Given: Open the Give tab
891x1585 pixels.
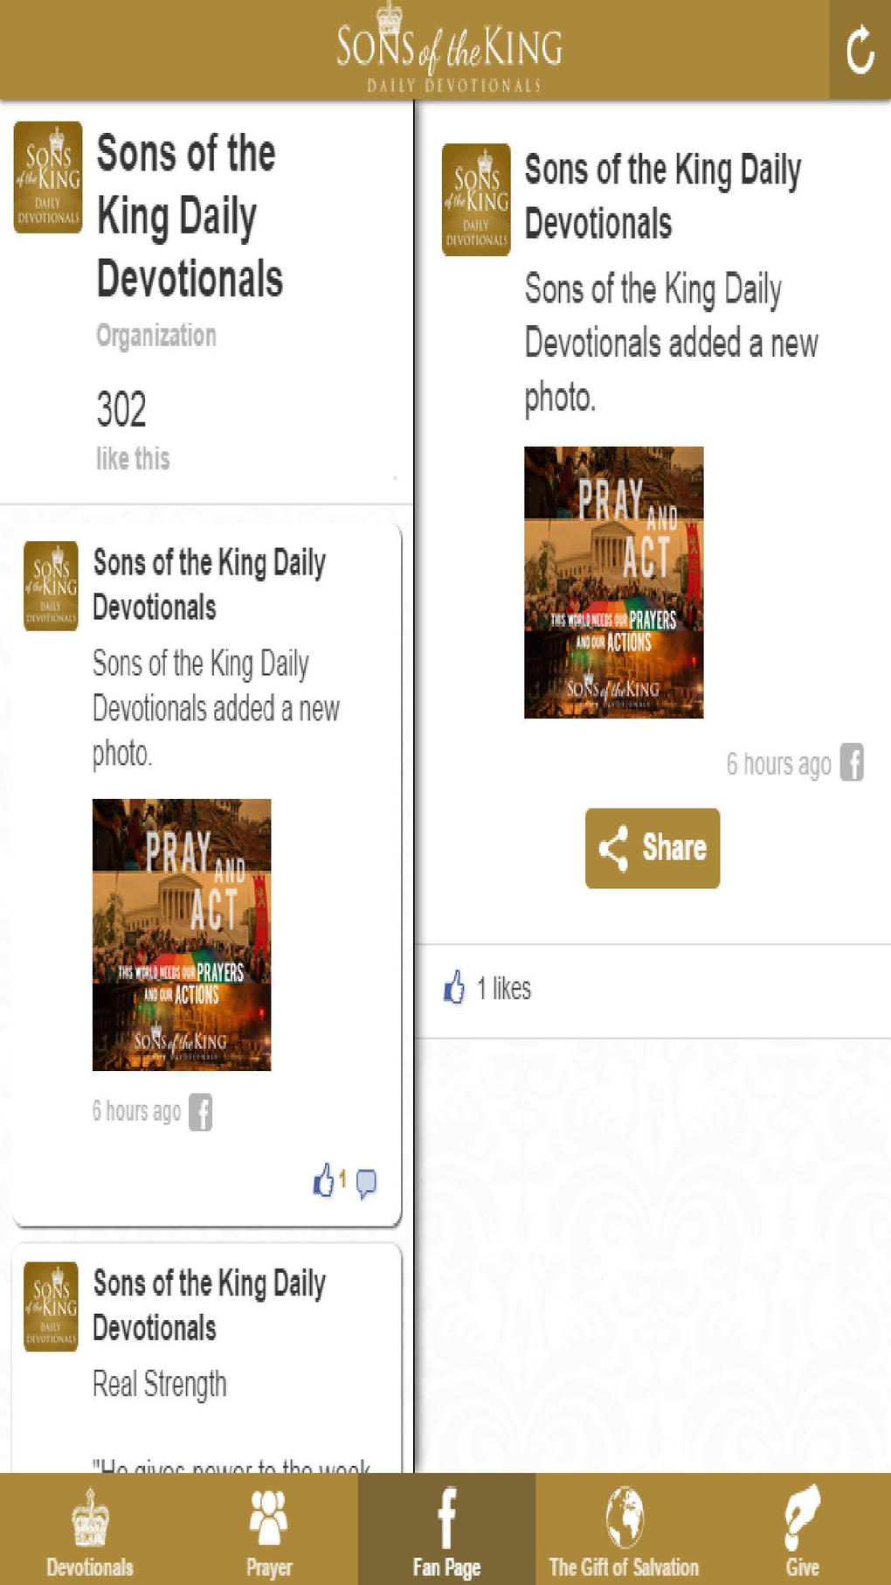Looking at the screenshot, I should pyautogui.click(x=802, y=1529).
